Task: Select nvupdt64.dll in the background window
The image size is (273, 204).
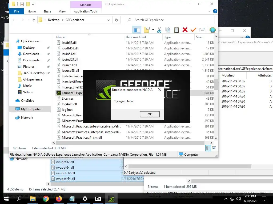Action: point(65,168)
